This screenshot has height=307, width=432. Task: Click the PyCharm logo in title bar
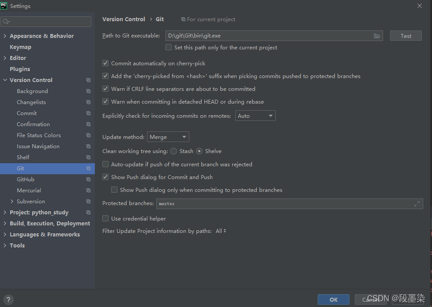click(4, 6)
